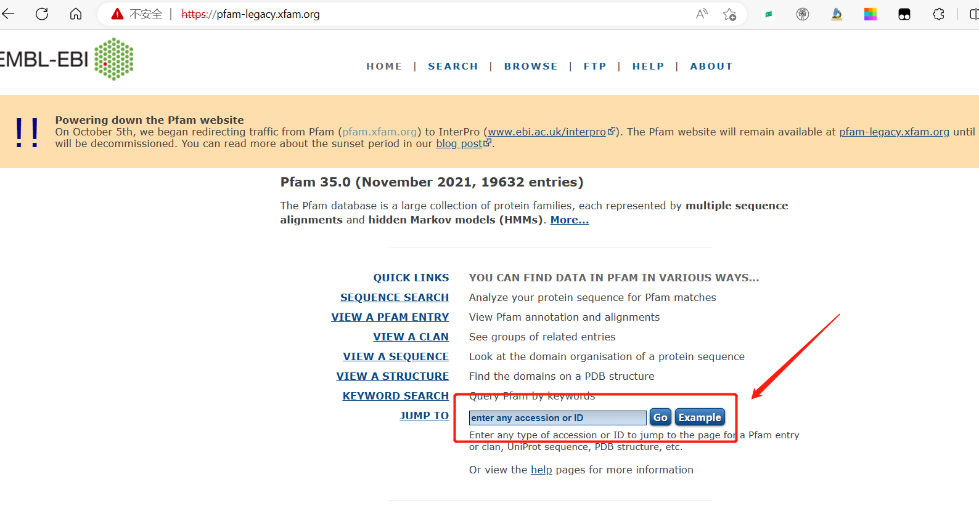979x514 pixels.
Task: Reload the page with the refresh icon
Action: point(42,14)
